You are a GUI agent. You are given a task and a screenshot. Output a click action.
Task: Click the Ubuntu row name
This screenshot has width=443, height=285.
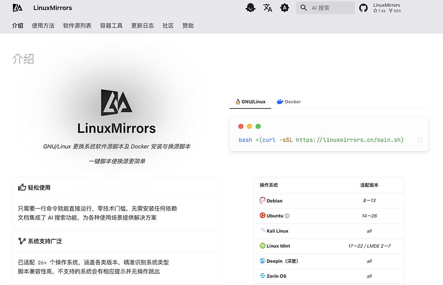pos(275,216)
